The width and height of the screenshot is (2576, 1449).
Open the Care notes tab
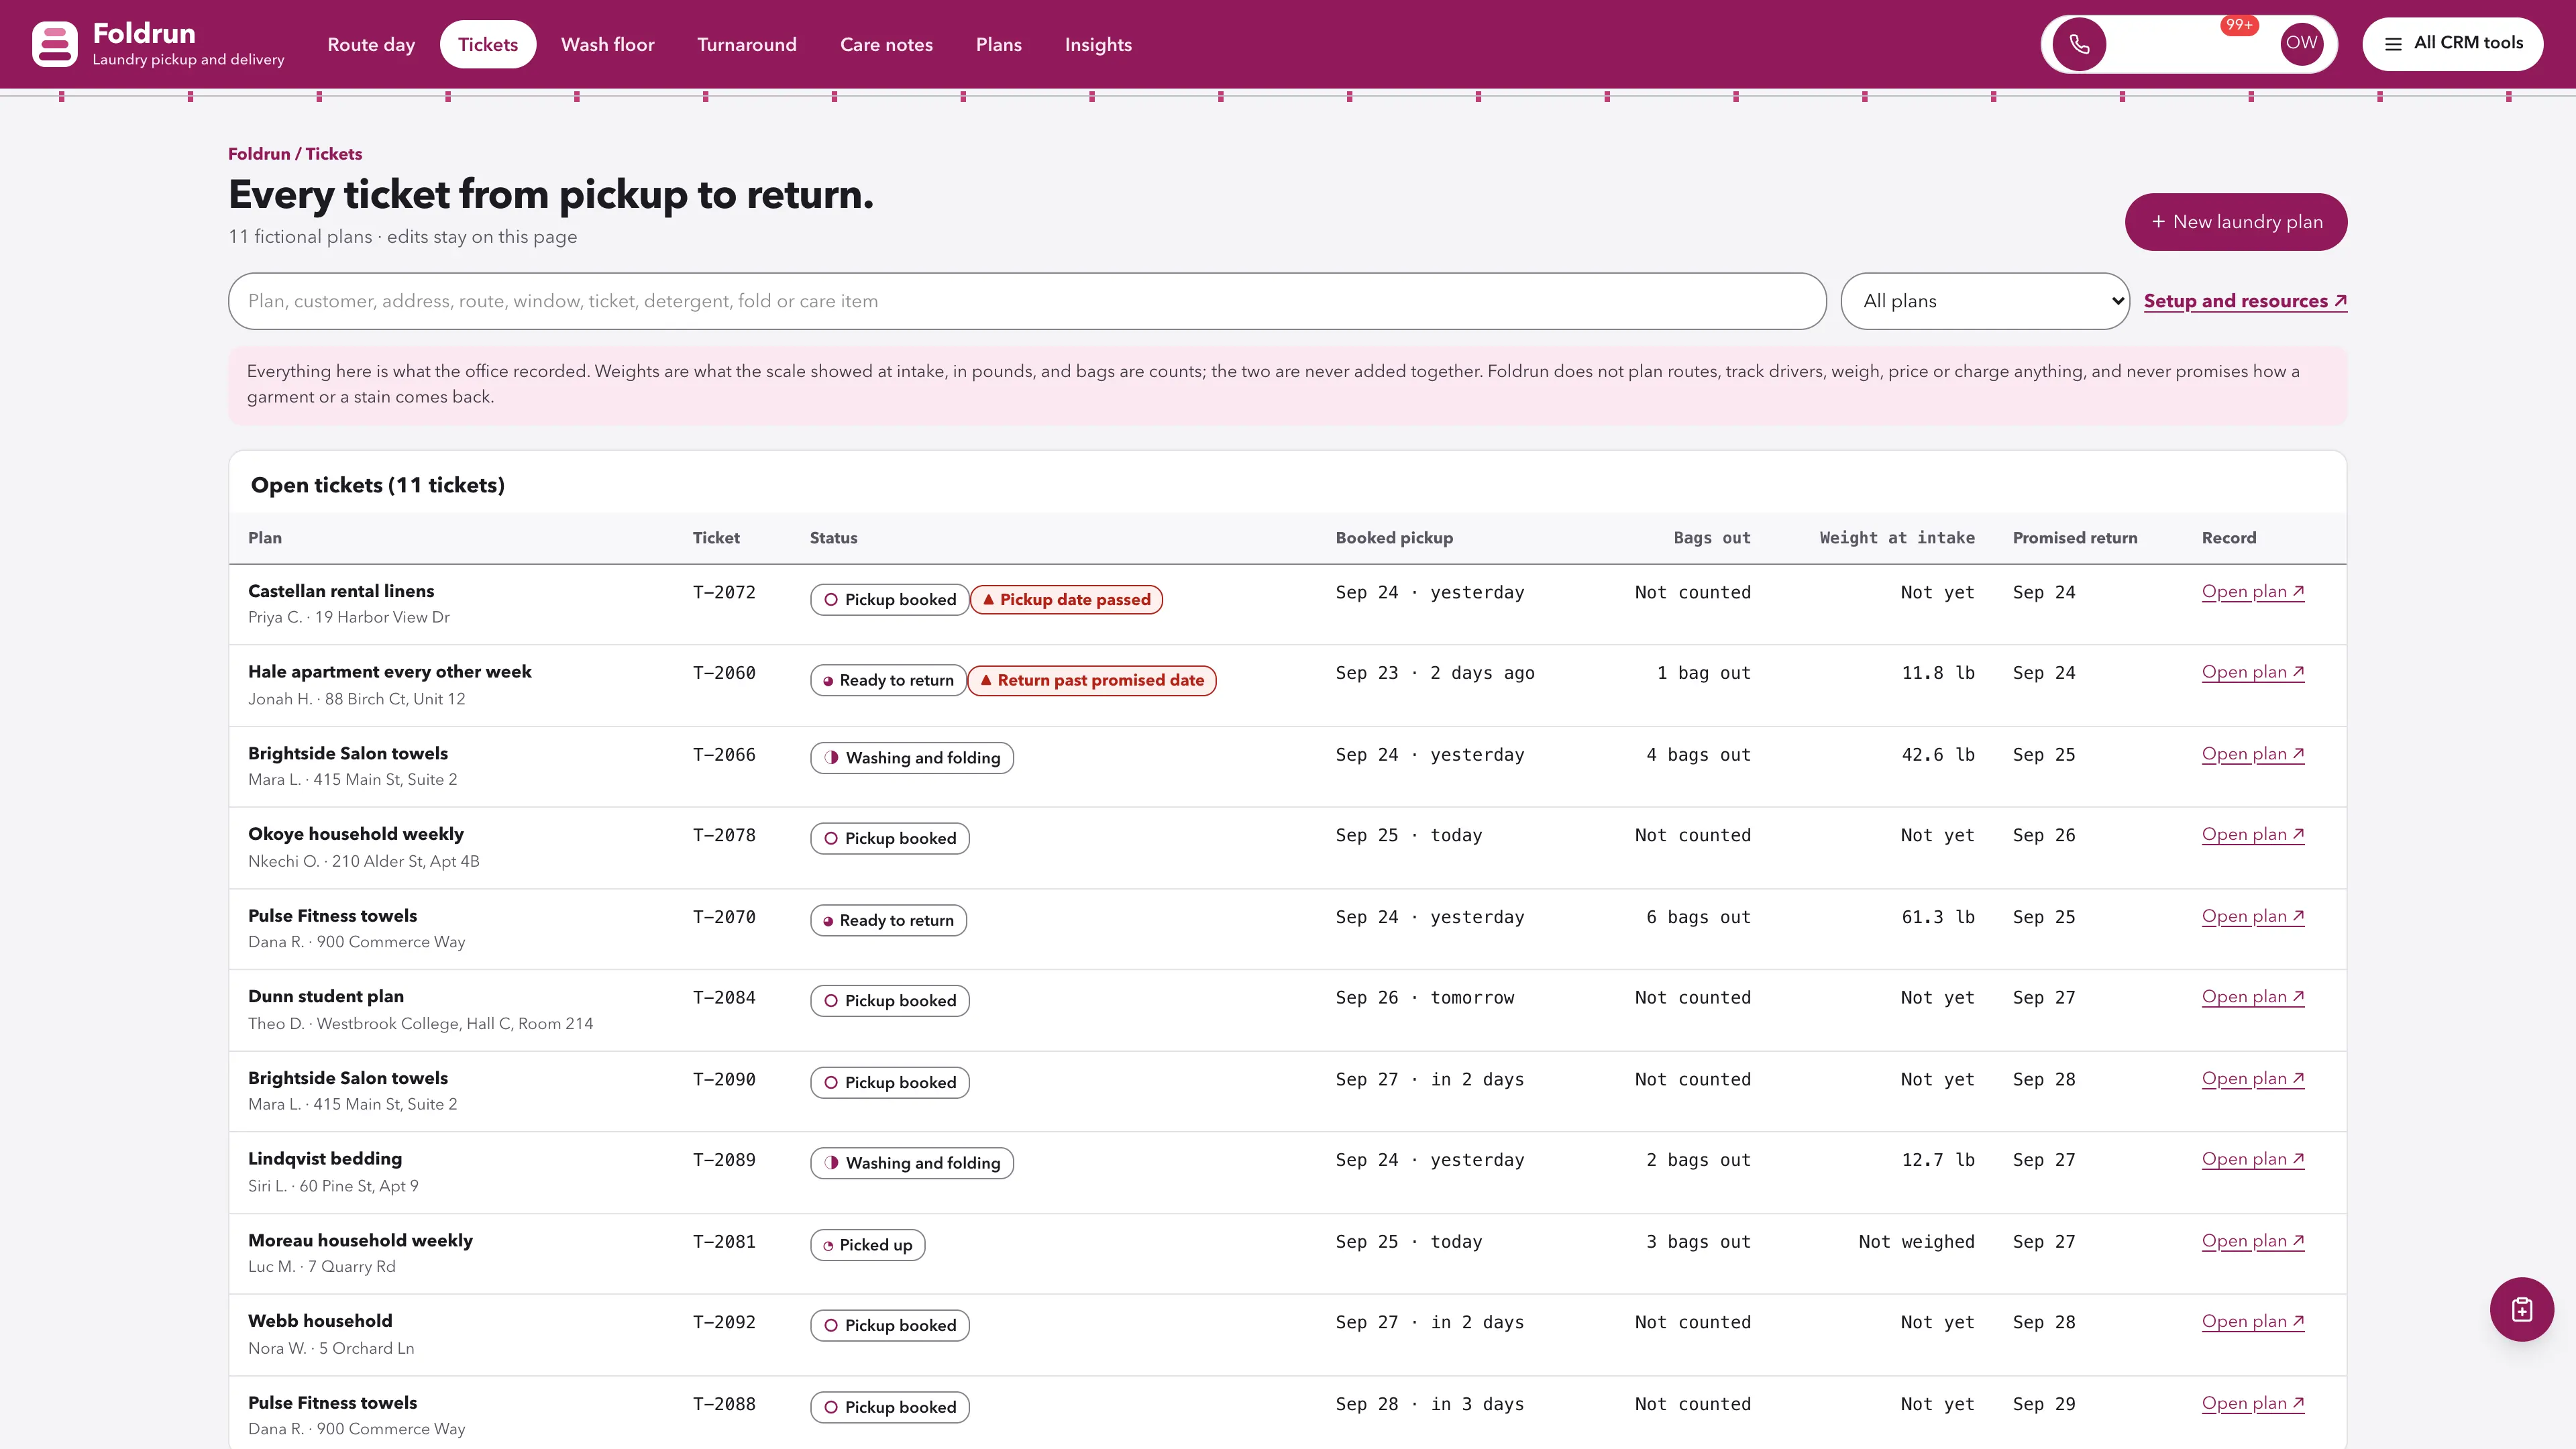coord(886,45)
